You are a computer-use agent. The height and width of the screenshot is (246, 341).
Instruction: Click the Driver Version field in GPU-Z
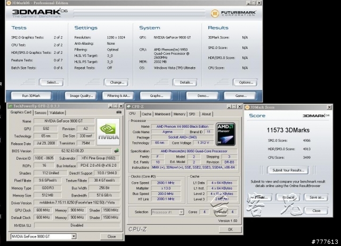77,202
